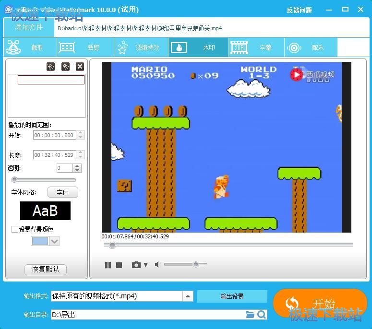Click the stars filter effect icon

pos(123,47)
